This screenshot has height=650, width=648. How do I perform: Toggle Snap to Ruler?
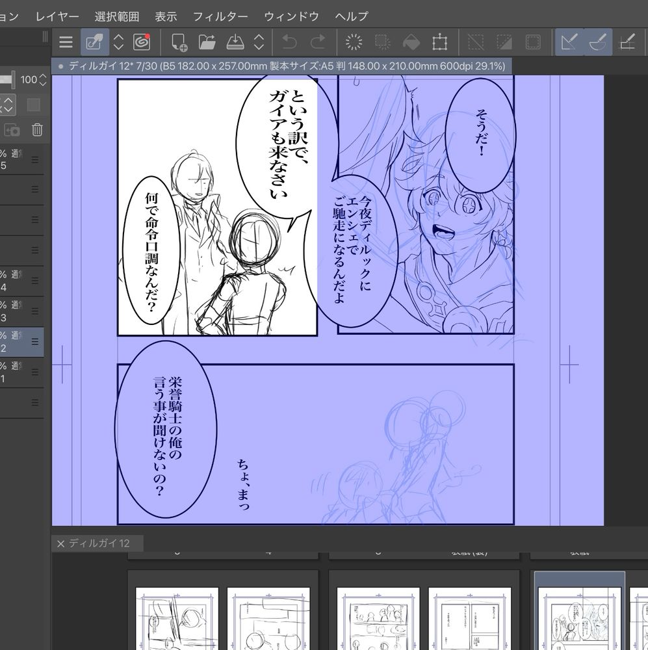569,42
